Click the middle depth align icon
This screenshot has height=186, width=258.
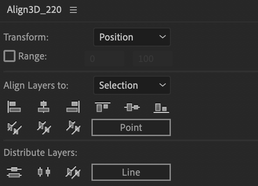click(44, 128)
